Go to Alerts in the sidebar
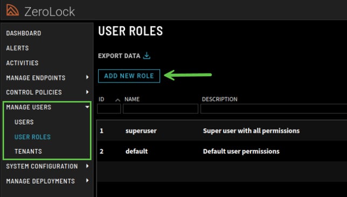Viewport: 347px width, 197px height. pyautogui.click(x=17, y=48)
